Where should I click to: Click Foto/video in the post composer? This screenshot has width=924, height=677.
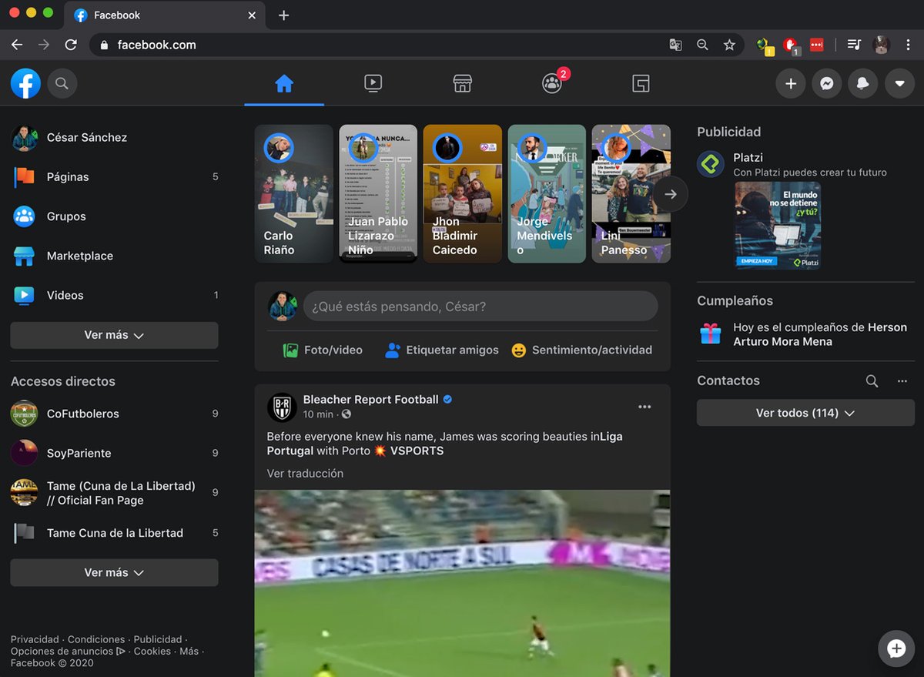323,350
